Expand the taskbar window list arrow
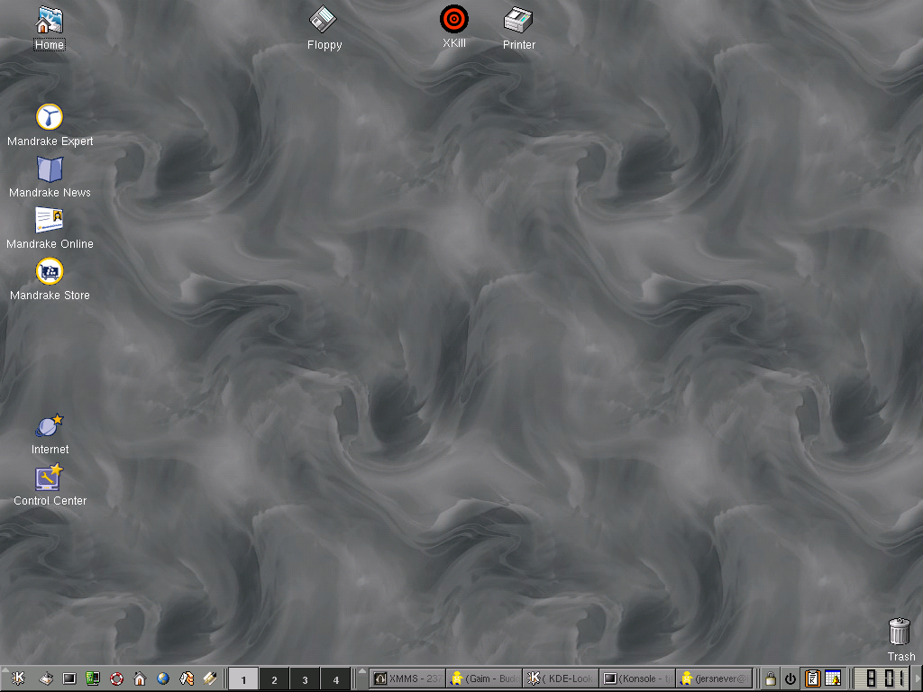The width and height of the screenshot is (923, 692). pyautogui.click(x=362, y=671)
